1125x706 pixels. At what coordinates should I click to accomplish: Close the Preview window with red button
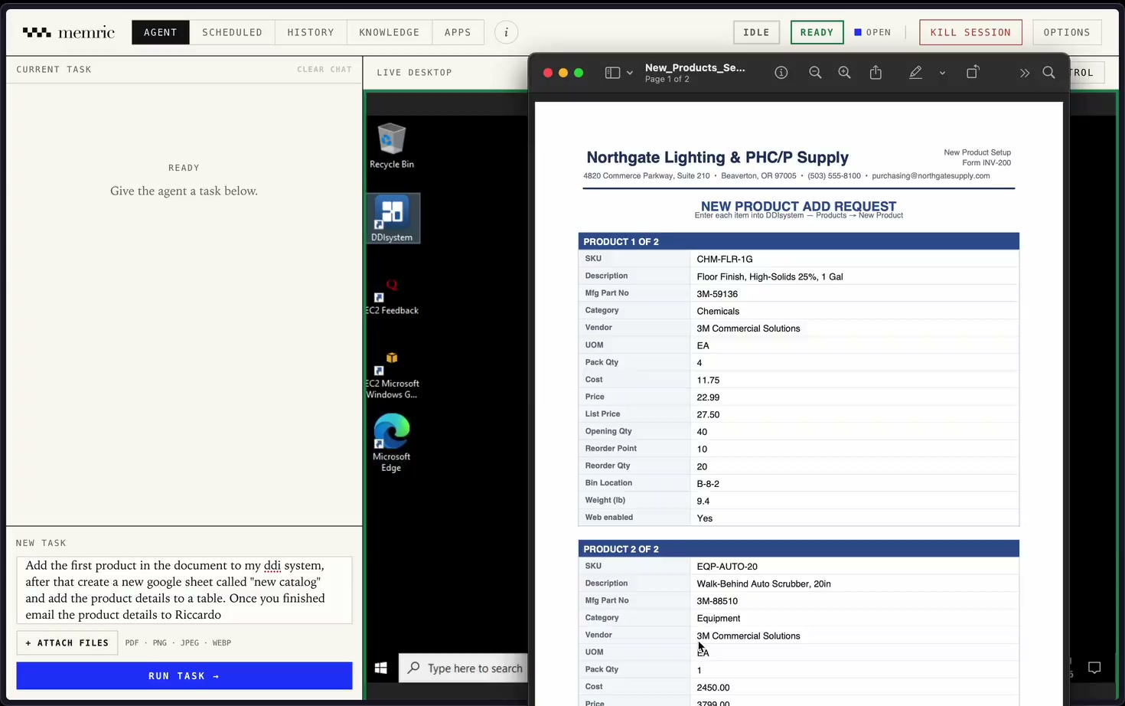pos(548,73)
